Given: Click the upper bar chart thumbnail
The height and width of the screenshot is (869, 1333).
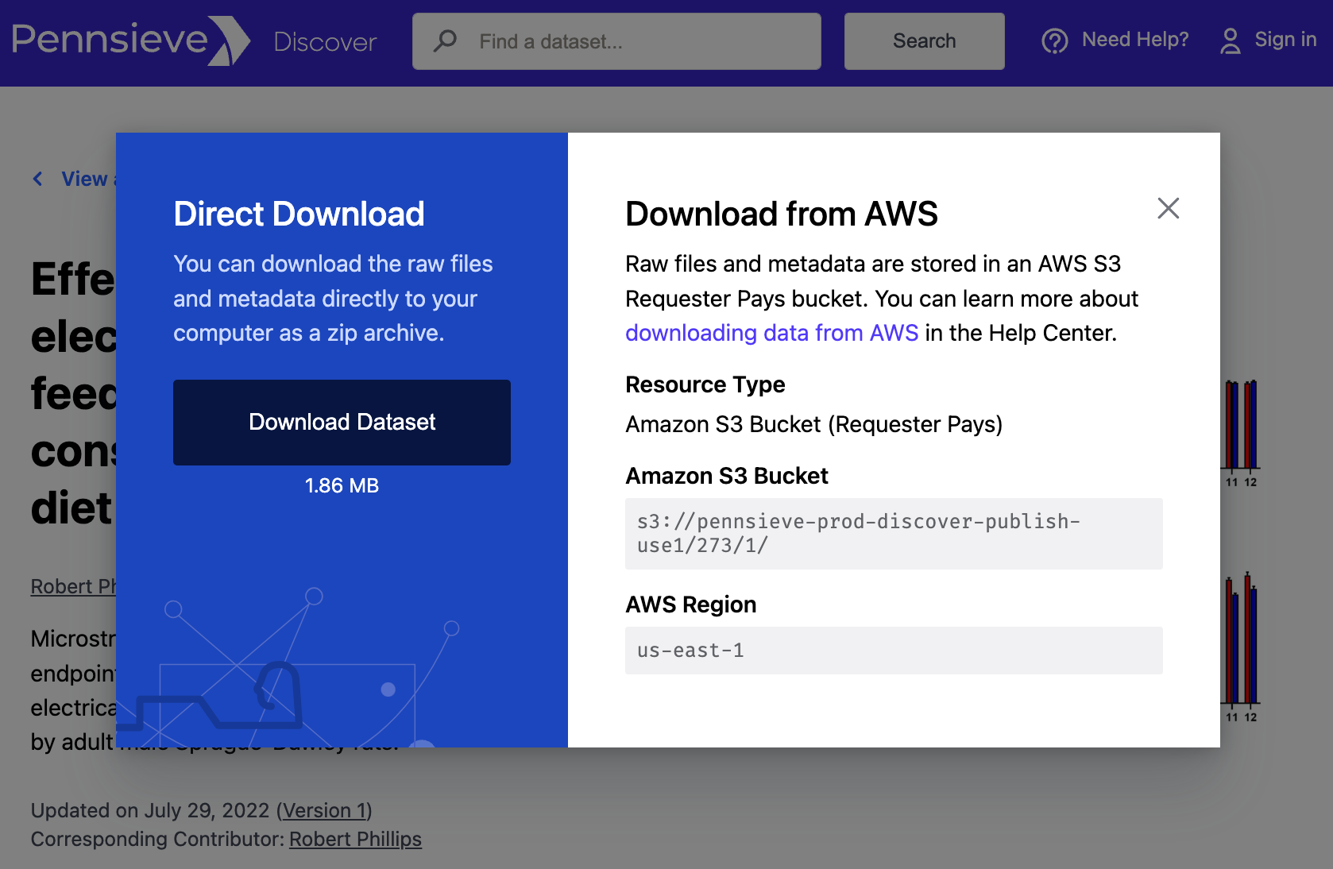Looking at the screenshot, I should click(1240, 434).
